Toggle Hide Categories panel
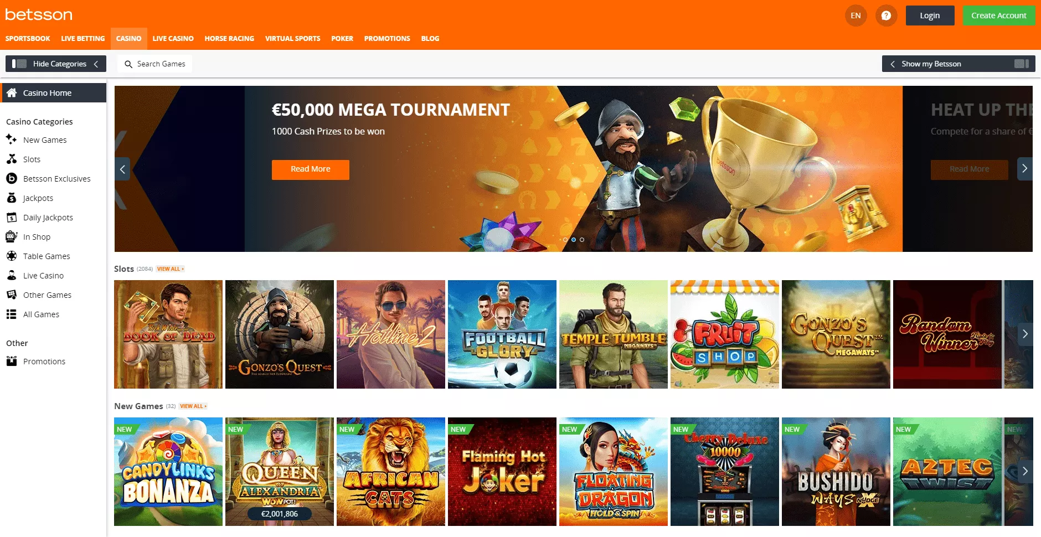The width and height of the screenshot is (1041, 537). pyautogui.click(x=56, y=64)
